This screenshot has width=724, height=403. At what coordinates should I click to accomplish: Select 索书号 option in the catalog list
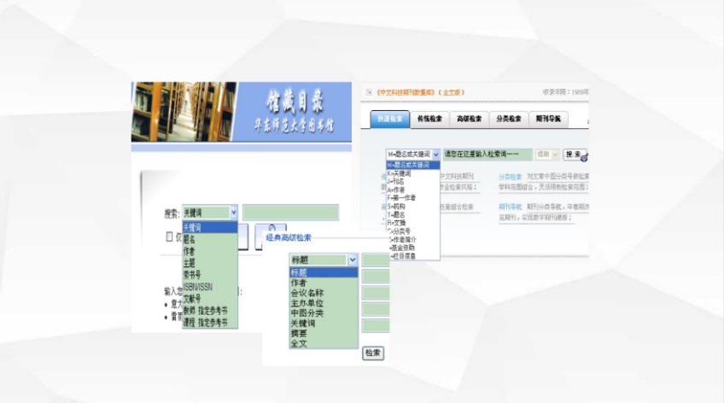click(193, 275)
